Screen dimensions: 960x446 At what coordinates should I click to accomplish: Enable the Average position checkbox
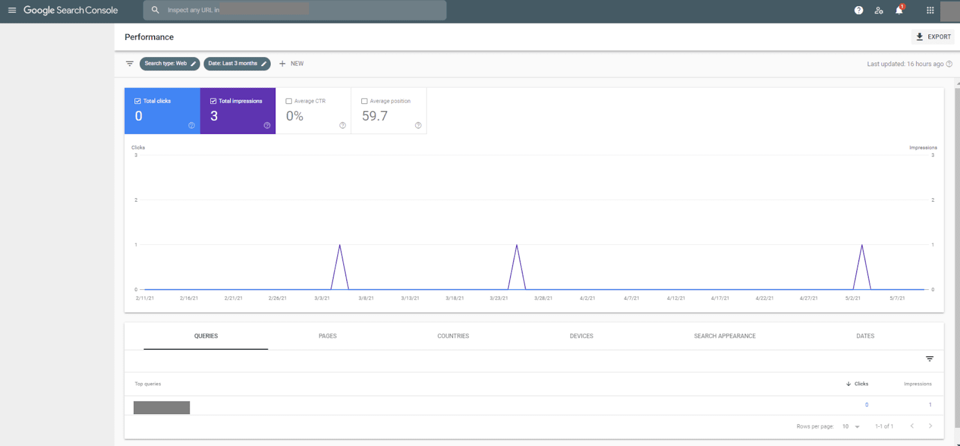tap(364, 101)
